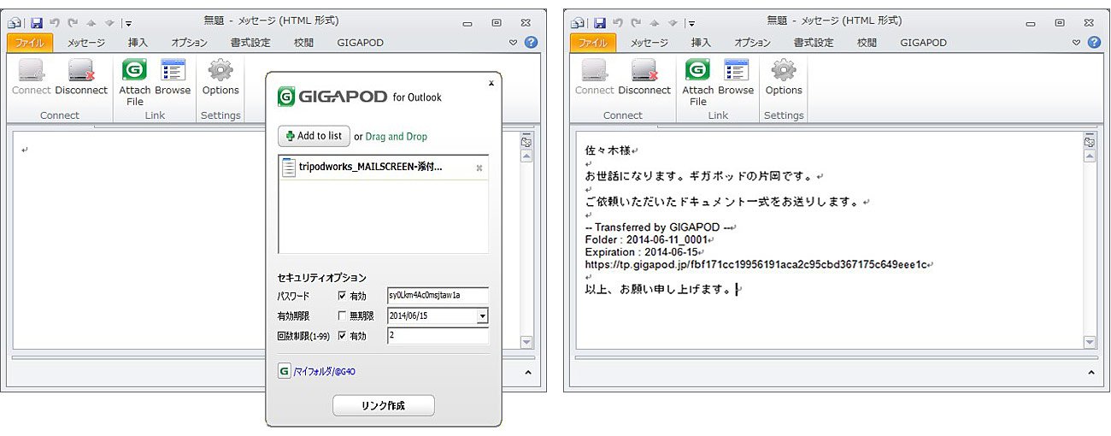Click Save icon in left window title bar
Screen dimensions: 1111x436
pos(36,22)
